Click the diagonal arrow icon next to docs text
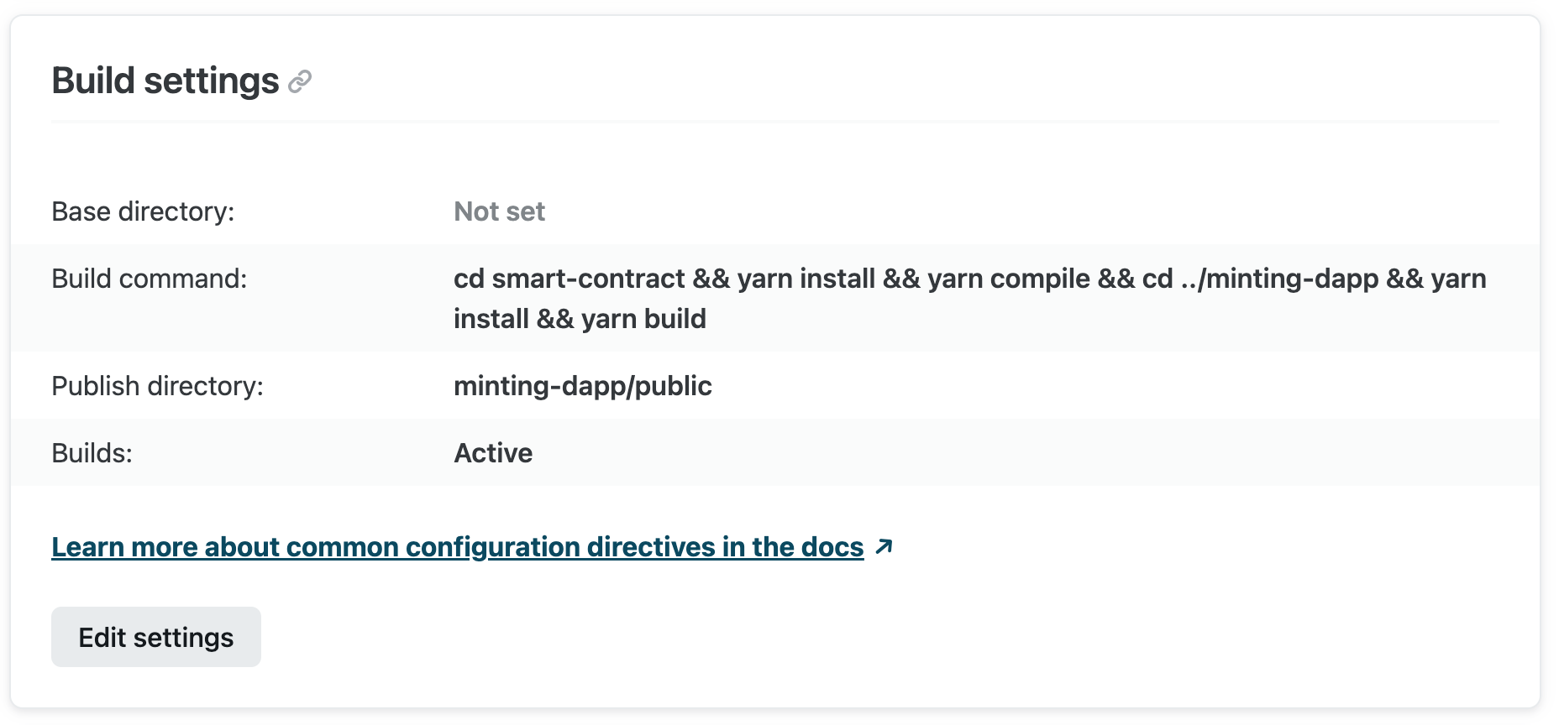This screenshot has height=725, width=1559. 884,547
